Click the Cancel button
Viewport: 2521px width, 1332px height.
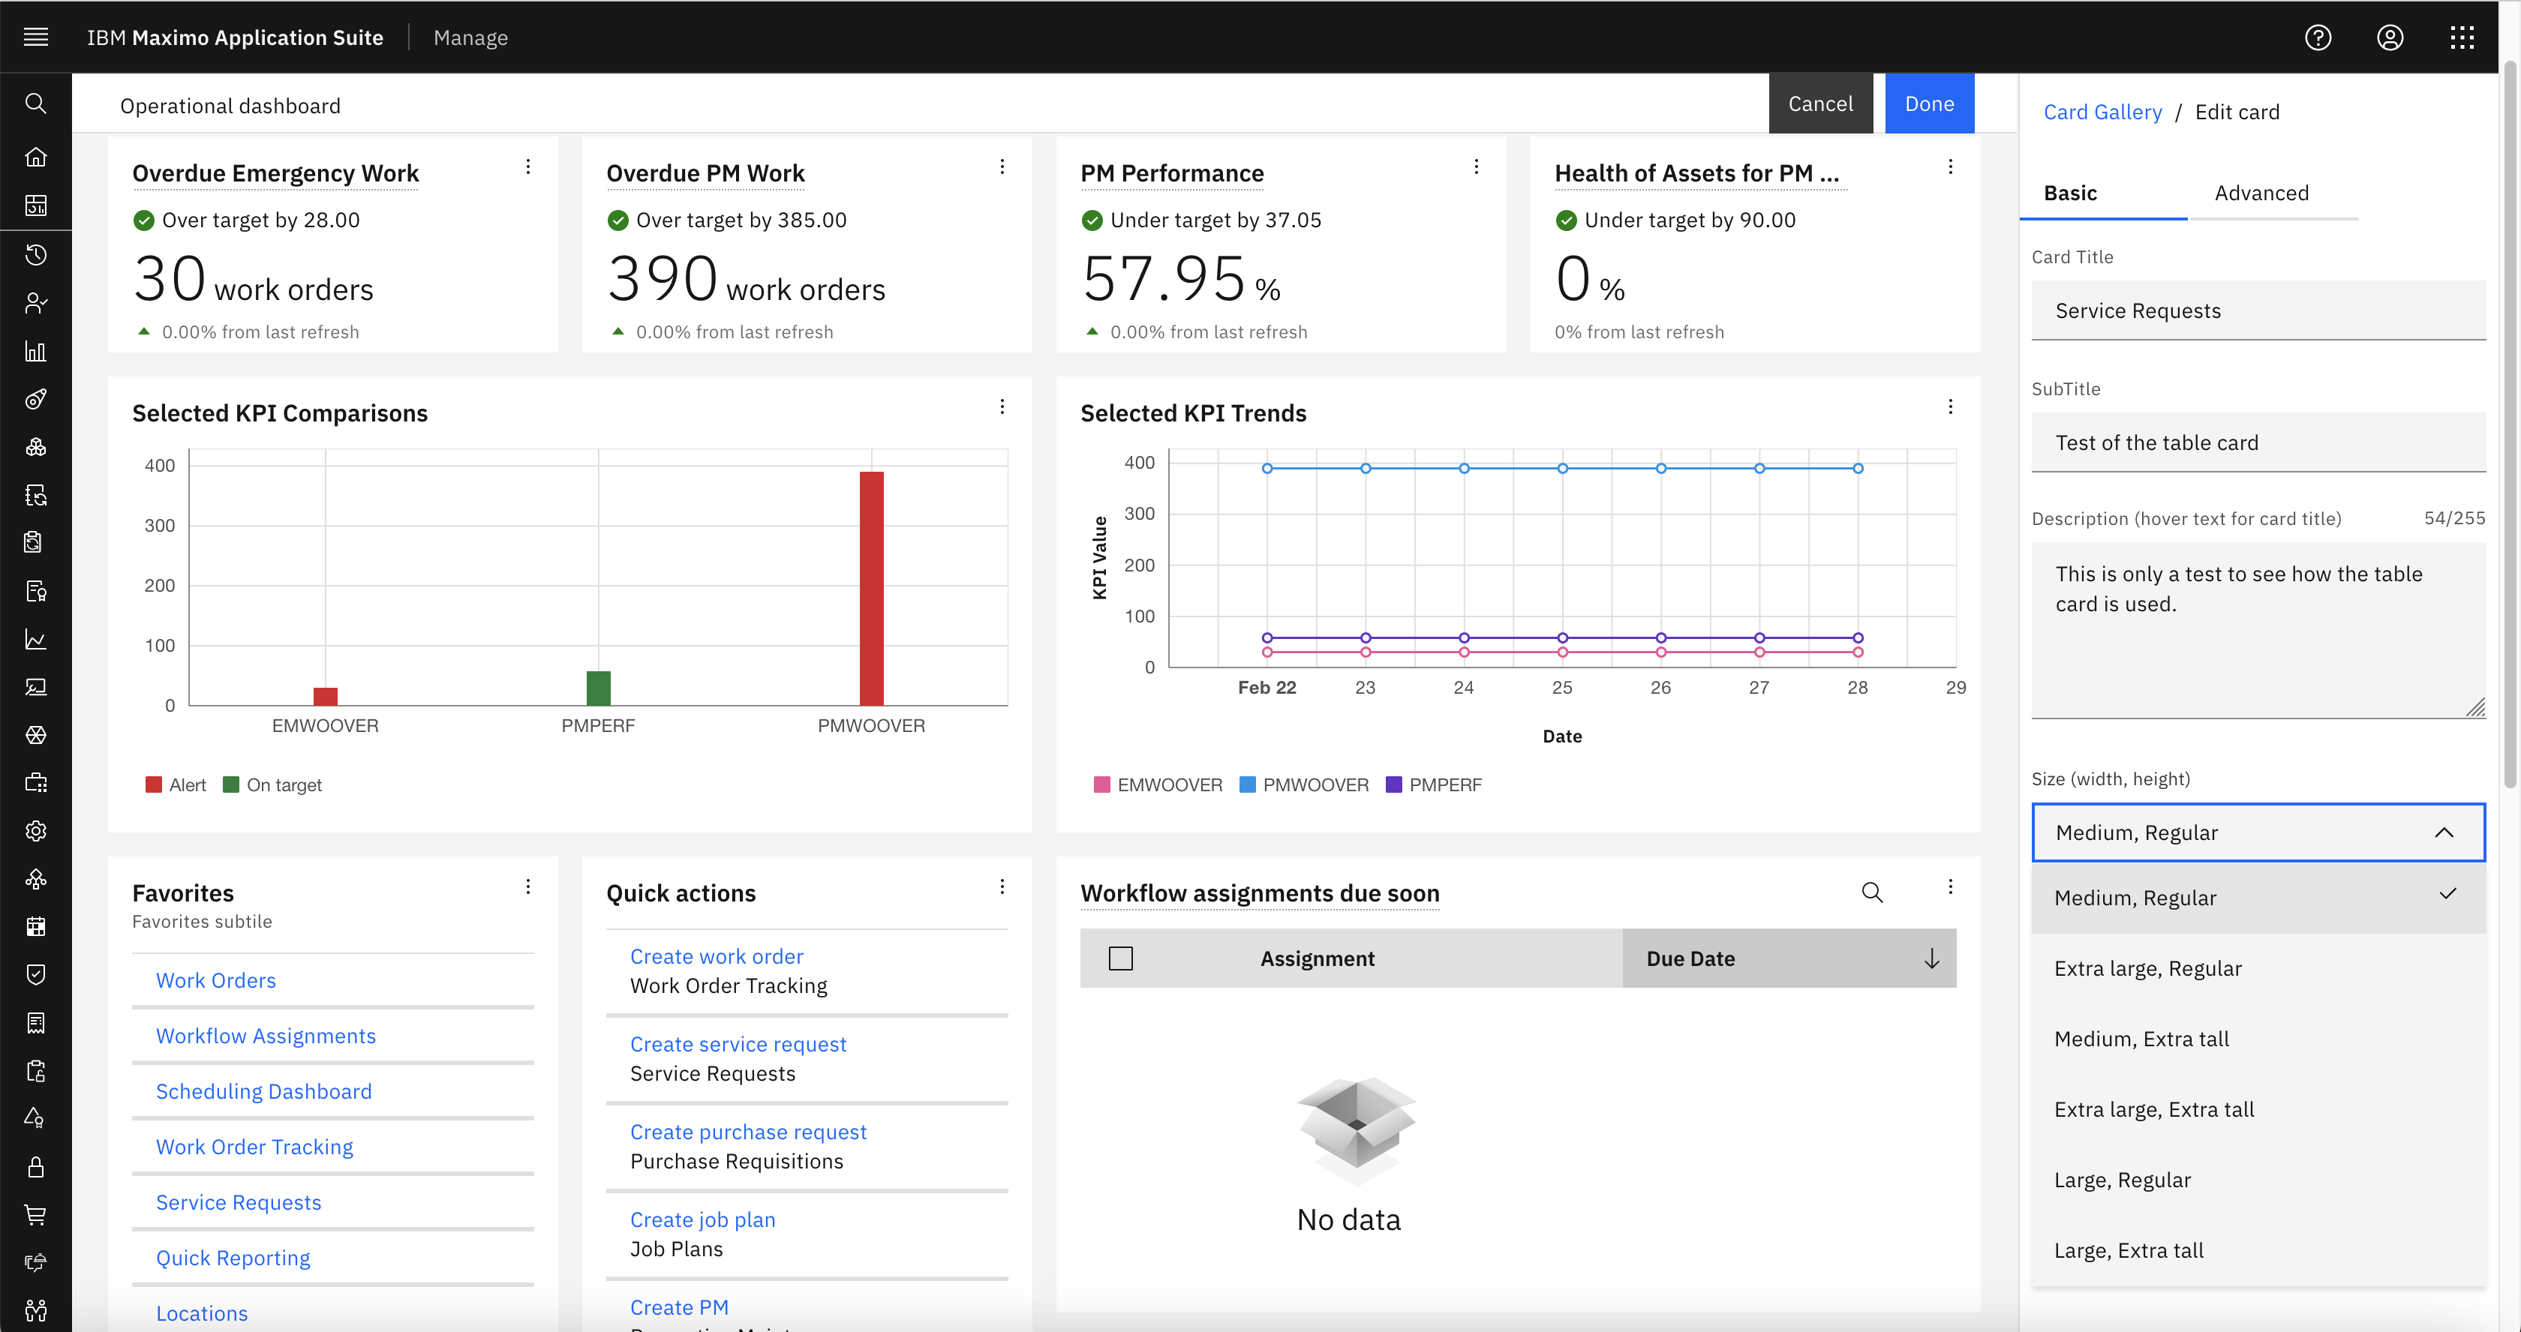tap(1819, 103)
